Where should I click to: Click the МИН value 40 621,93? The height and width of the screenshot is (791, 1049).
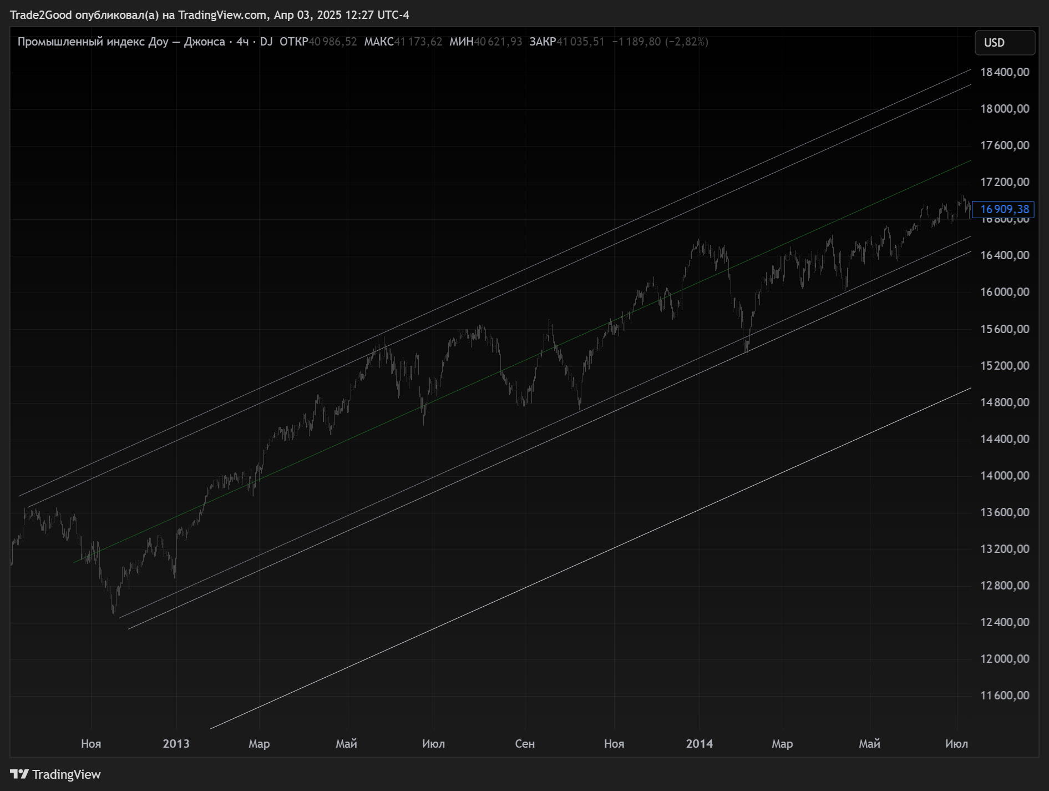pos(498,42)
